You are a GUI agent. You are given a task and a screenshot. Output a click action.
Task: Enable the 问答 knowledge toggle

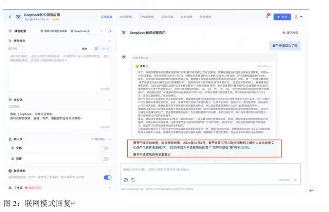pyautogui.click(x=104, y=159)
